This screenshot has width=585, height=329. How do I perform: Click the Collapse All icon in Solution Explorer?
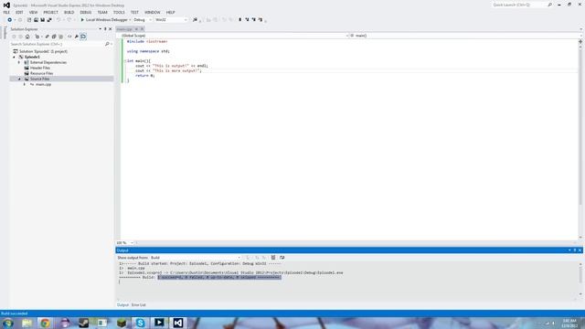click(54, 37)
